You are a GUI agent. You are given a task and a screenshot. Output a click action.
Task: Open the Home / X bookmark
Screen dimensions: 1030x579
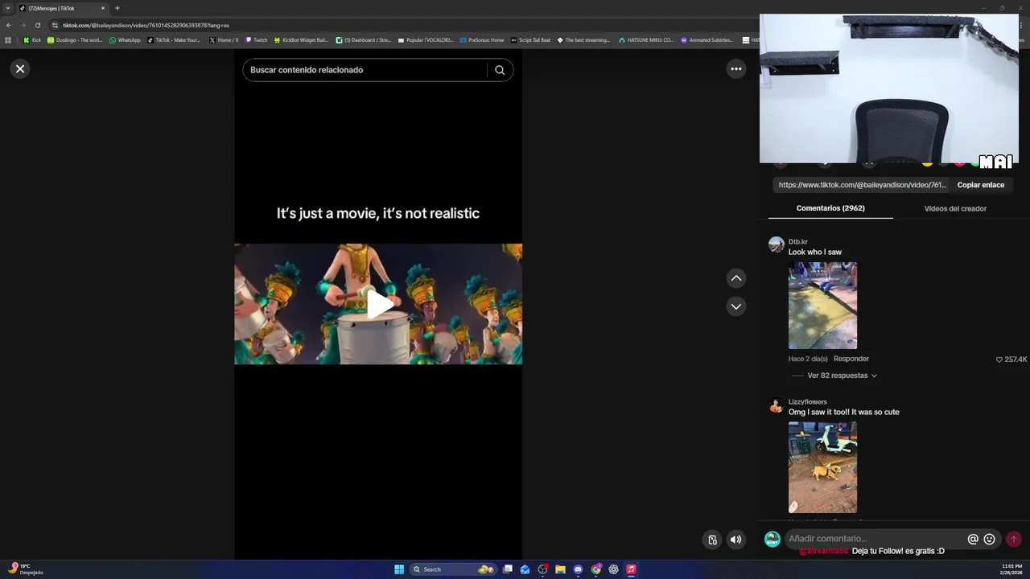(224, 39)
